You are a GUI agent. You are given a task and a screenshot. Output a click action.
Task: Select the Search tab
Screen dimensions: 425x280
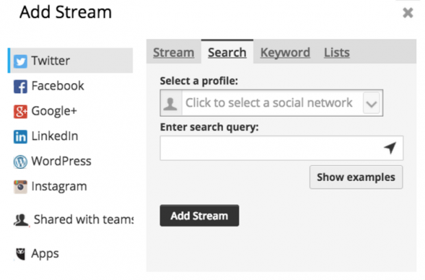(x=227, y=53)
